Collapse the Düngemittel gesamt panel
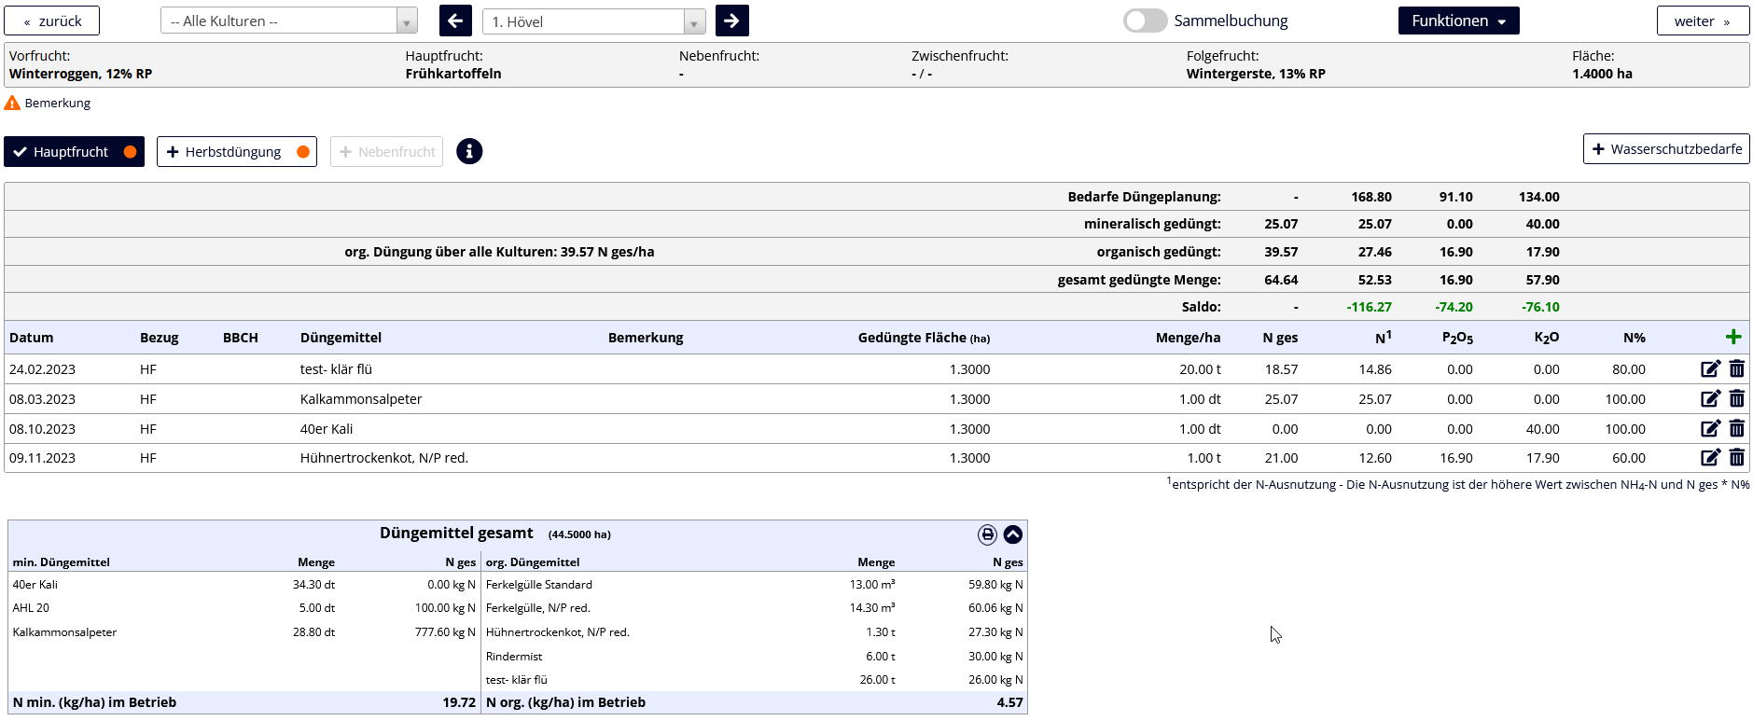1753x721 pixels. coord(1013,534)
